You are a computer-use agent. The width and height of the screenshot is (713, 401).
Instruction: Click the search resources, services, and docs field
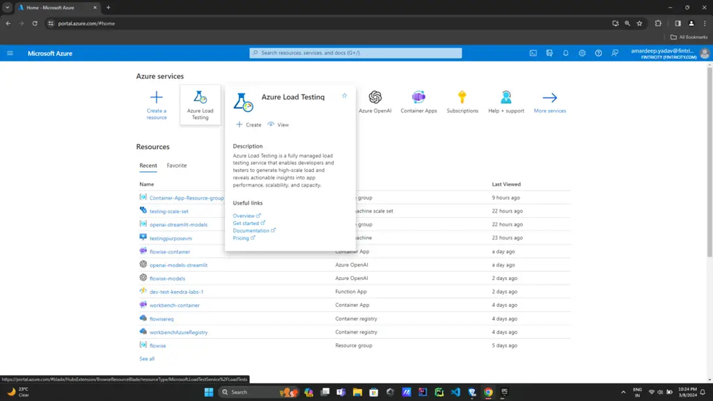click(356, 53)
